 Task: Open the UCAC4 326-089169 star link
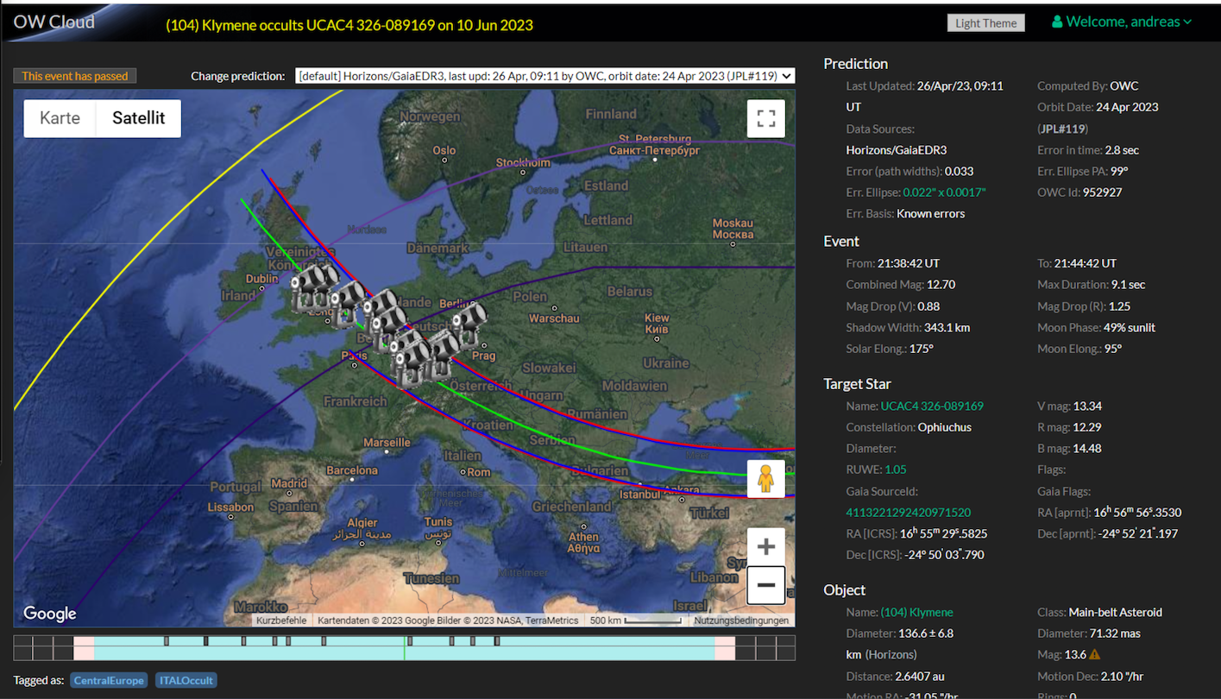pos(932,406)
